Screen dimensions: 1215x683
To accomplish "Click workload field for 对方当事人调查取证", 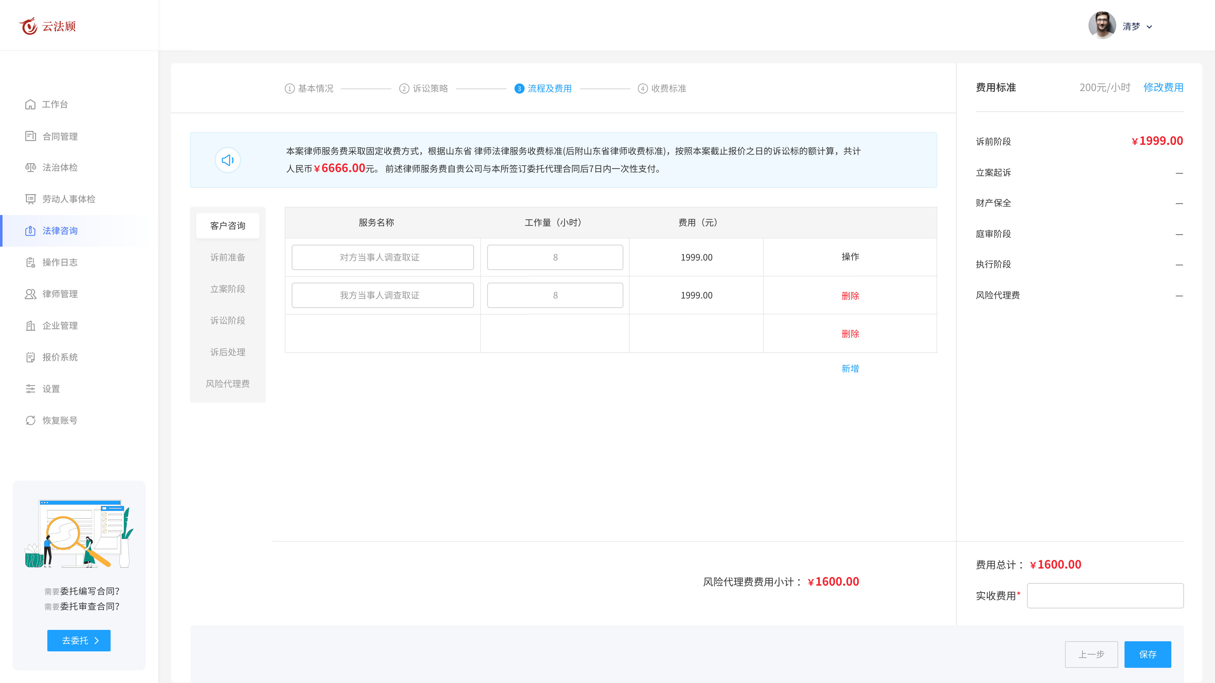I will coord(555,257).
